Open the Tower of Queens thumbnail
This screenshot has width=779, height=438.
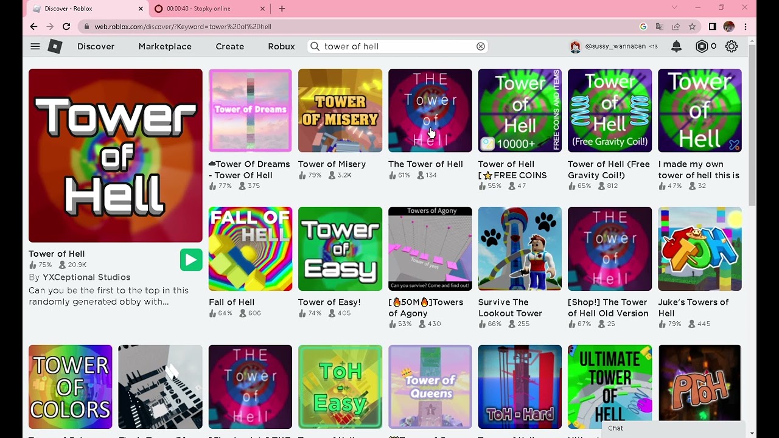(430, 387)
